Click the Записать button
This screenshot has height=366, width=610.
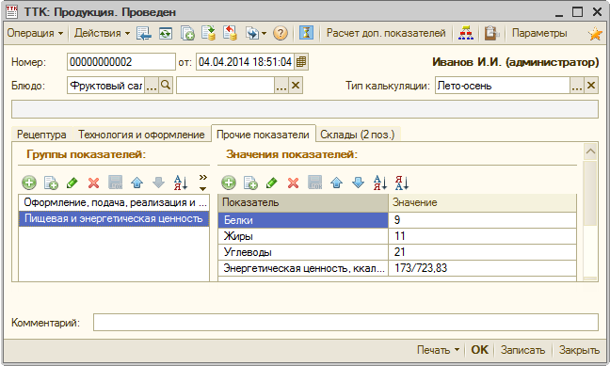pos(522,350)
